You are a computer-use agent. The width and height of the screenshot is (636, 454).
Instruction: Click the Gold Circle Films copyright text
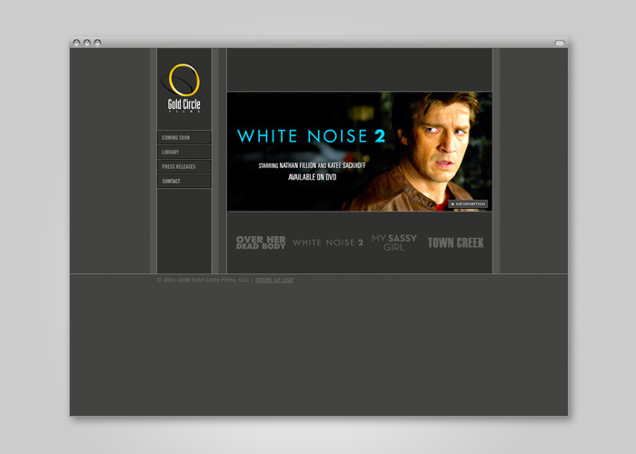(x=203, y=281)
